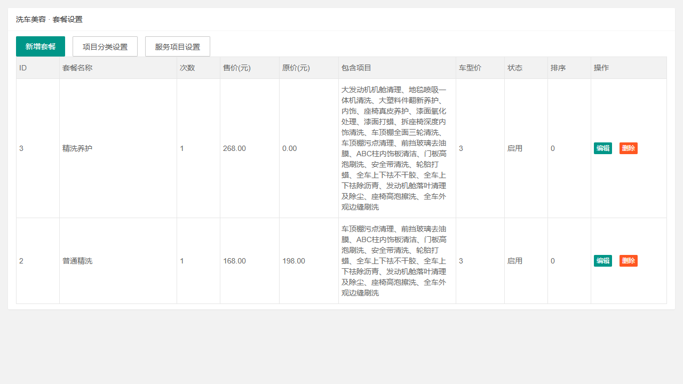Click the ID column header
The image size is (683, 384).
click(38, 68)
